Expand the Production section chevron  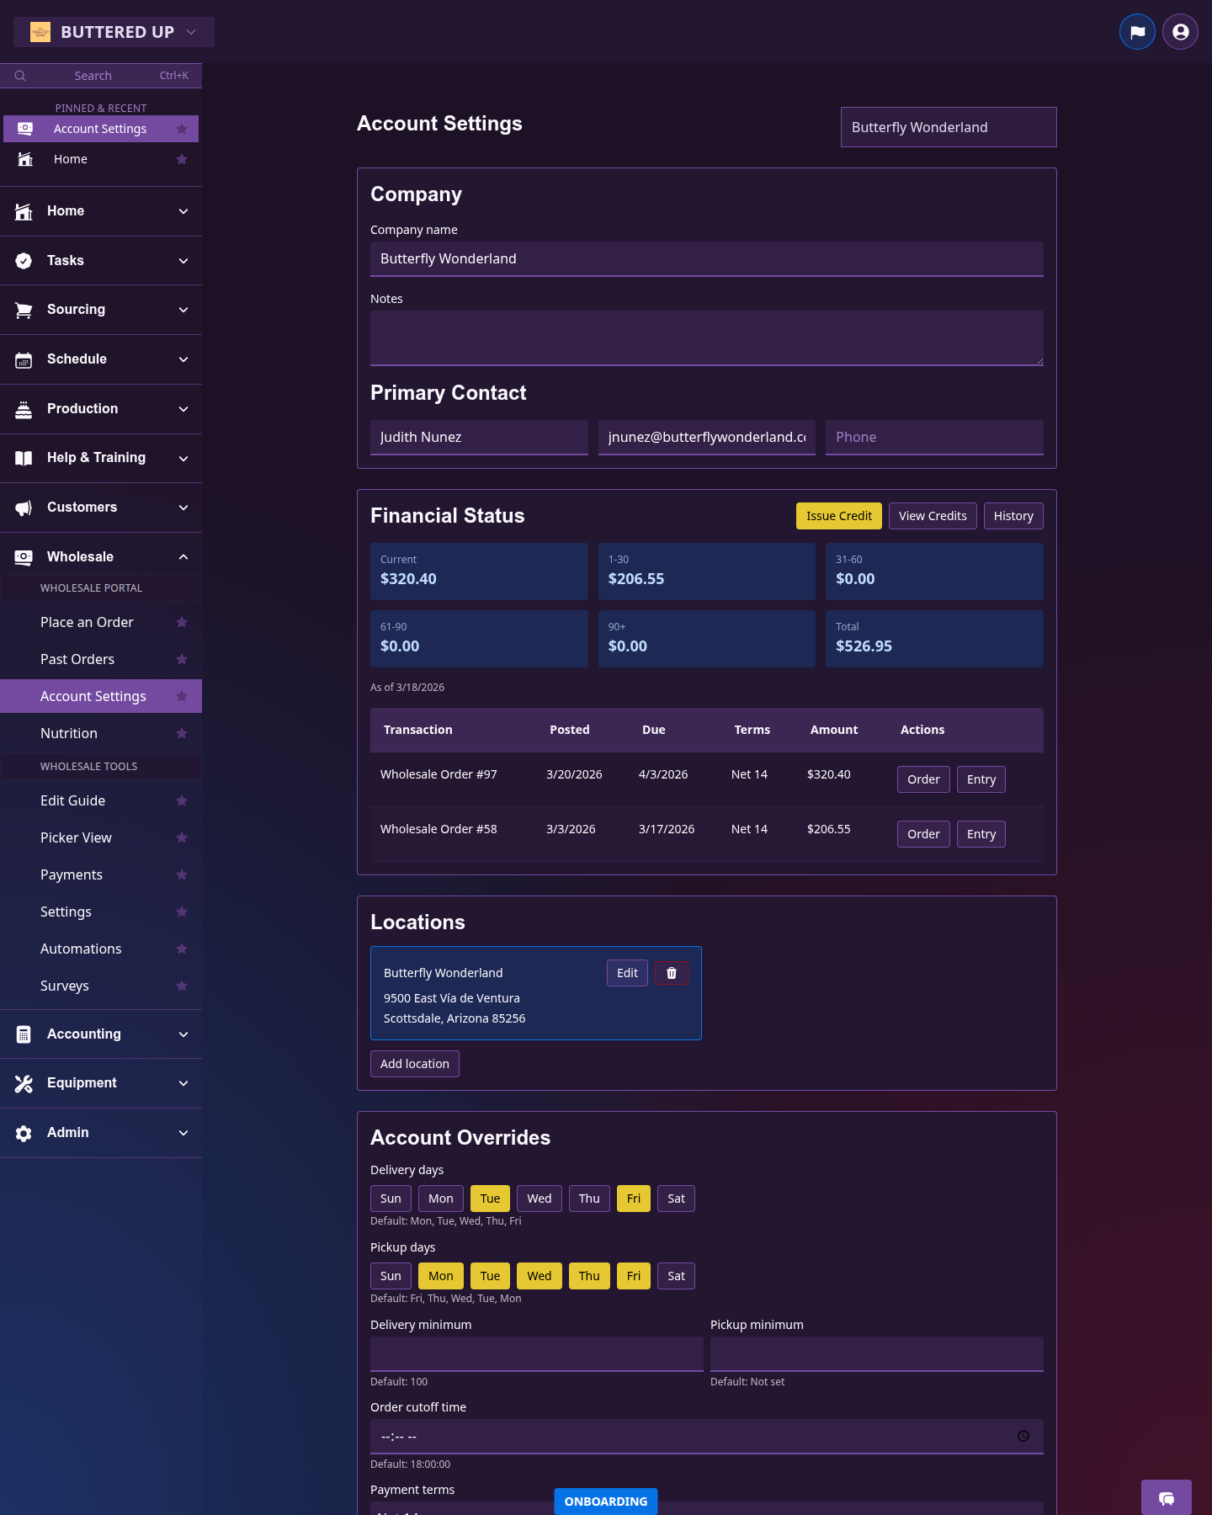pos(183,409)
